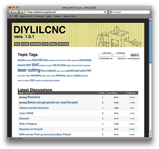Open the linux topic tag
The height and width of the screenshot is (149, 159).
(44, 71)
